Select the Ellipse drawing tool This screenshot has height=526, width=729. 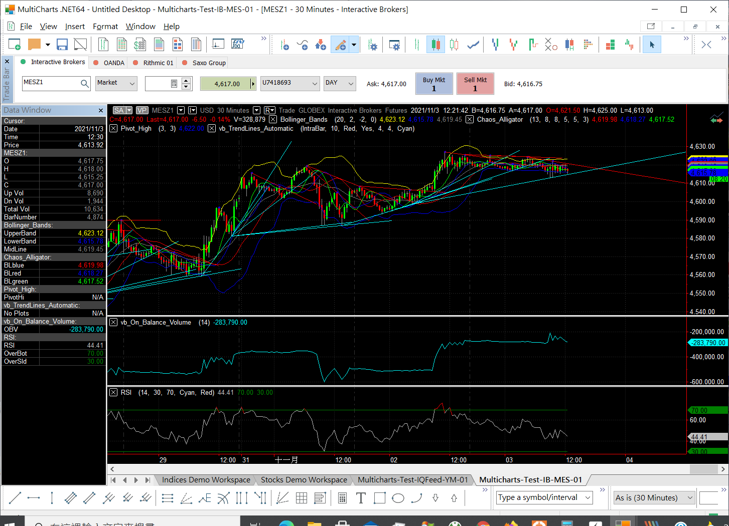[398, 498]
